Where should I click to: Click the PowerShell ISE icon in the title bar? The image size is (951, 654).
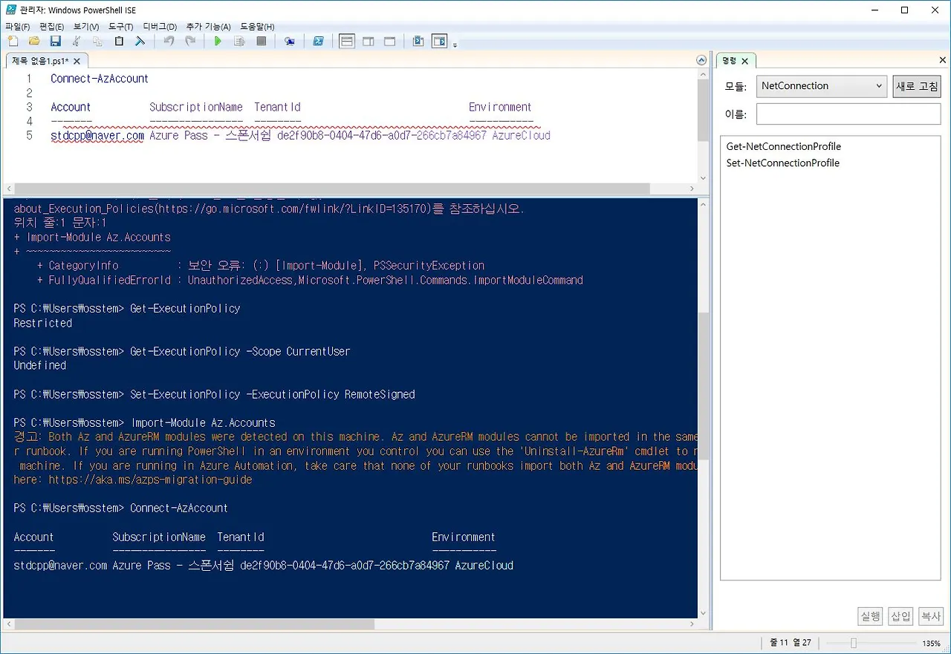pos(11,10)
